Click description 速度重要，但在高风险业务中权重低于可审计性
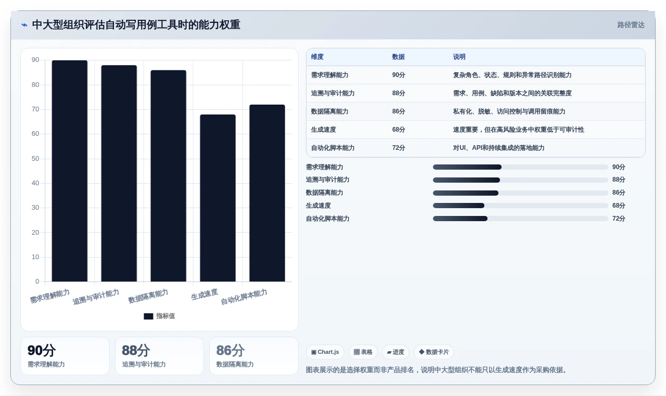 [519, 130]
